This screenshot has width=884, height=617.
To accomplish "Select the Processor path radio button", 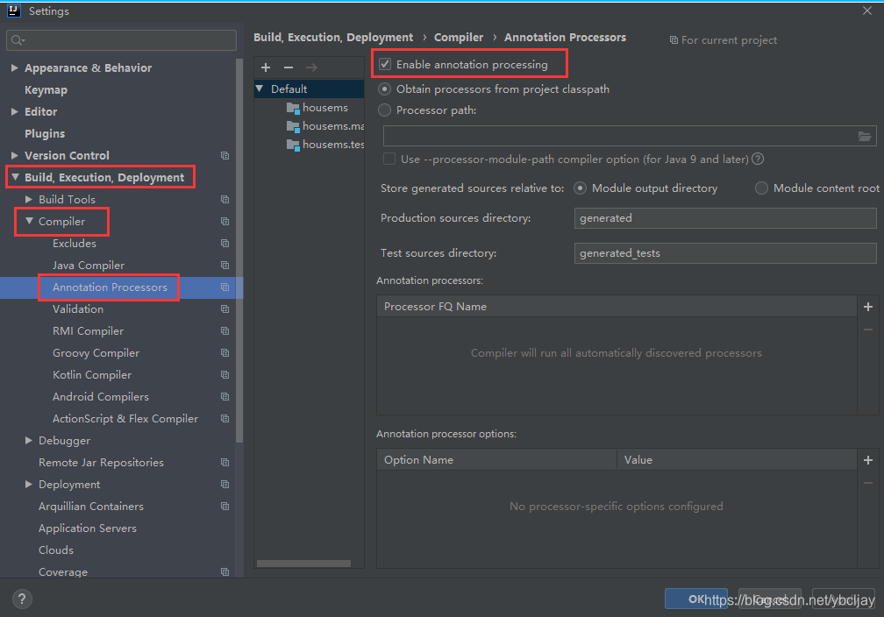I will coord(384,110).
